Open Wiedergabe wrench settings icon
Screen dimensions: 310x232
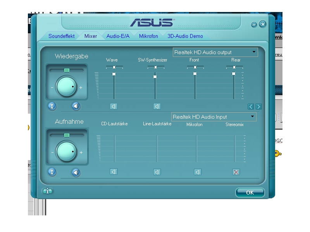pos(52,106)
